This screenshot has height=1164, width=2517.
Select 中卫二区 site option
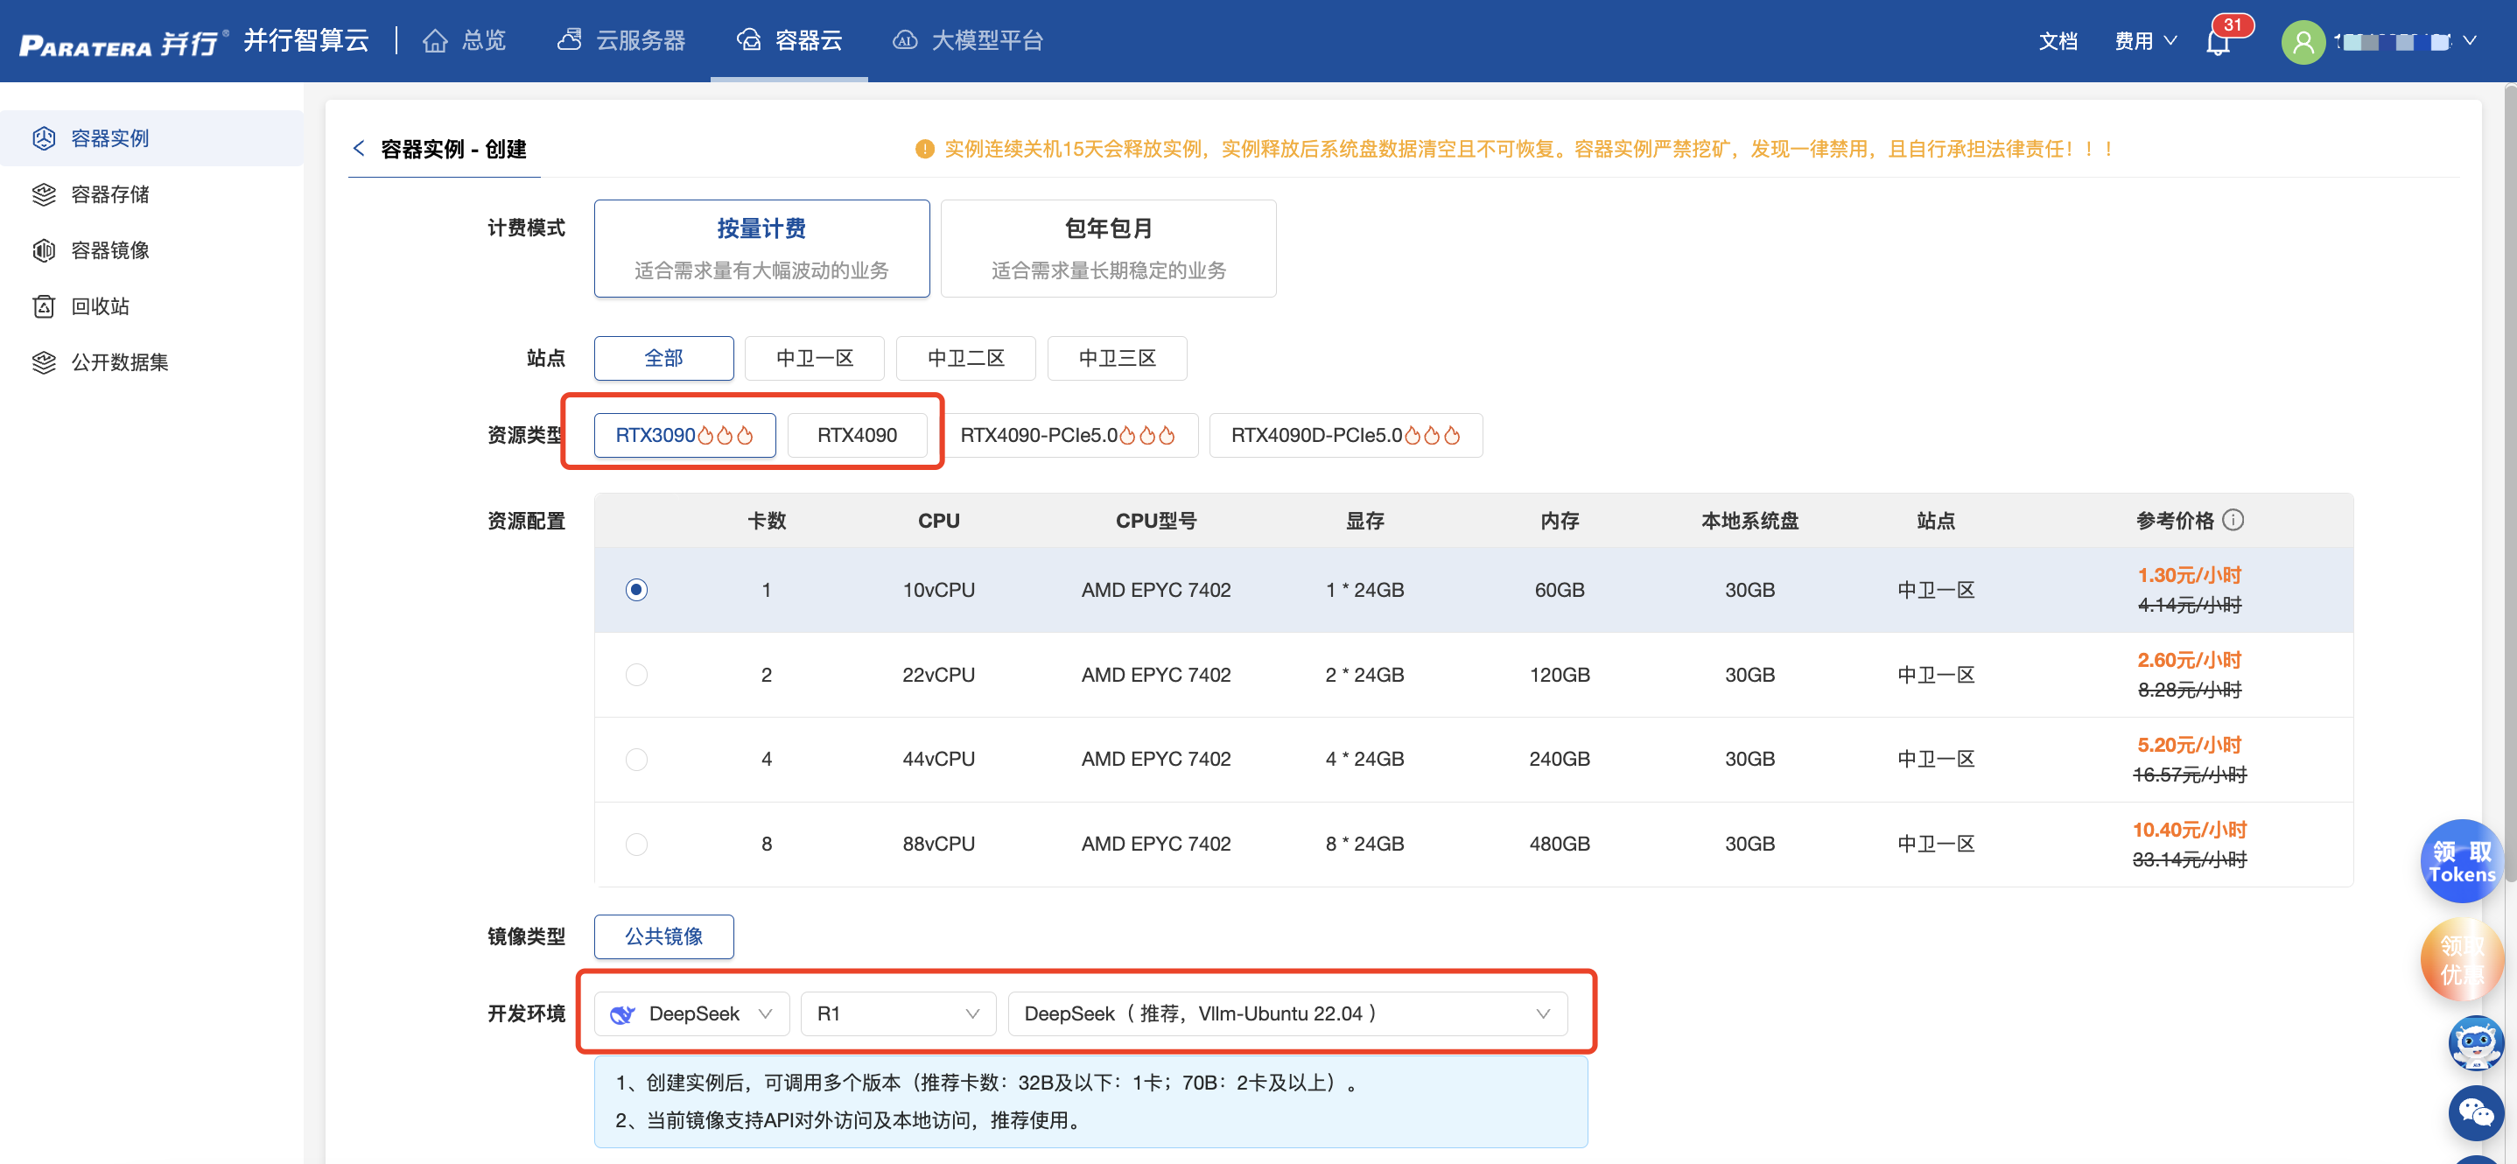tap(965, 358)
